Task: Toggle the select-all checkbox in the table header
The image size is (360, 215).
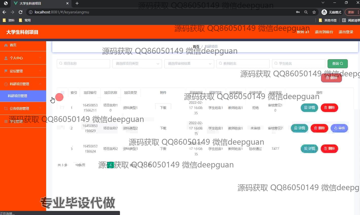Action: tap(62, 93)
